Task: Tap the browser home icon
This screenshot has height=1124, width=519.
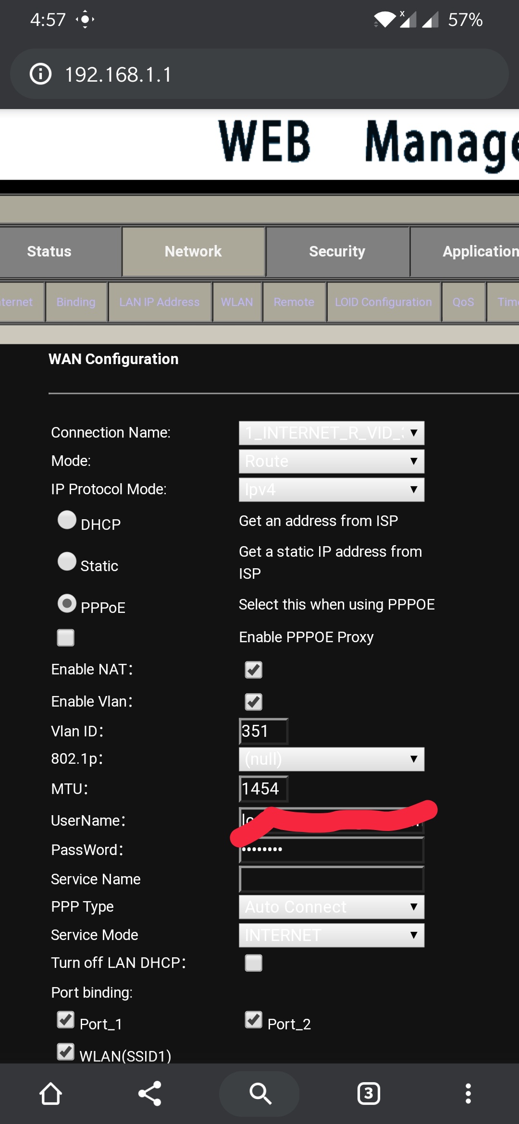Action: tap(50, 1094)
